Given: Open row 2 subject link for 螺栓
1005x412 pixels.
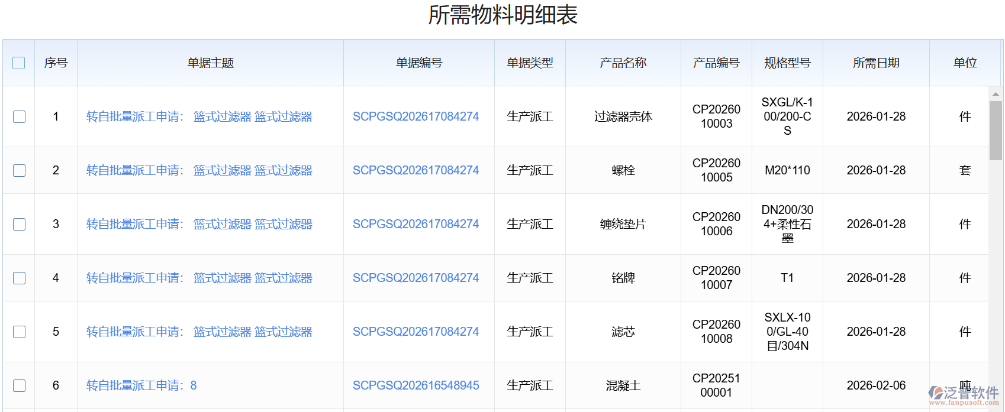Looking at the screenshot, I should click(199, 170).
